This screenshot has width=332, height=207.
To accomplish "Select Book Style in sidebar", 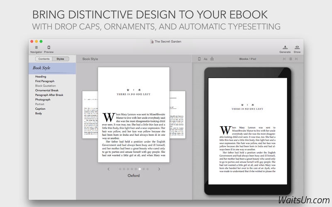I will 52,68.
